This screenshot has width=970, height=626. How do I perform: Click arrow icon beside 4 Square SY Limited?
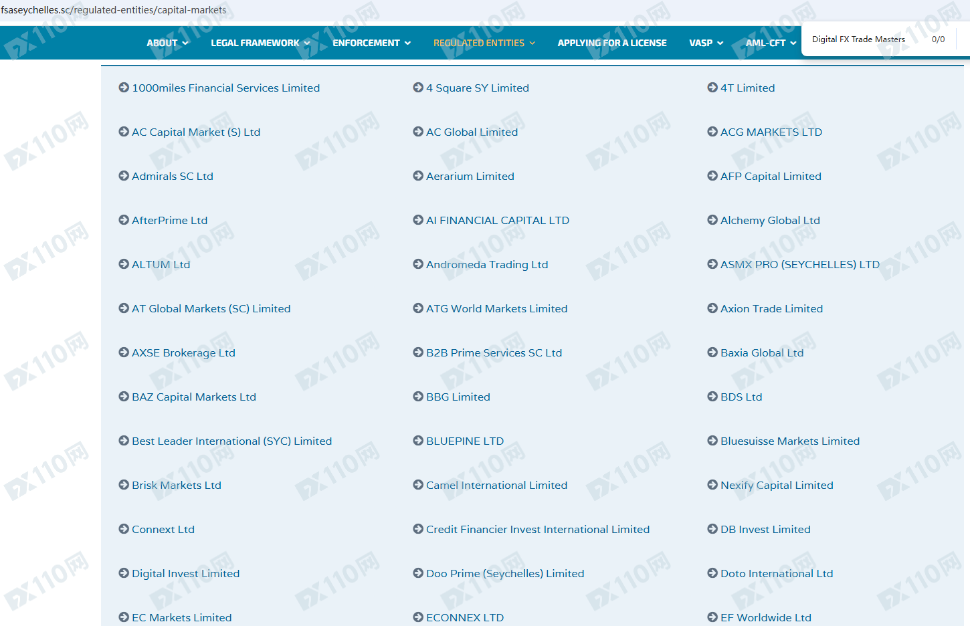(x=418, y=88)
